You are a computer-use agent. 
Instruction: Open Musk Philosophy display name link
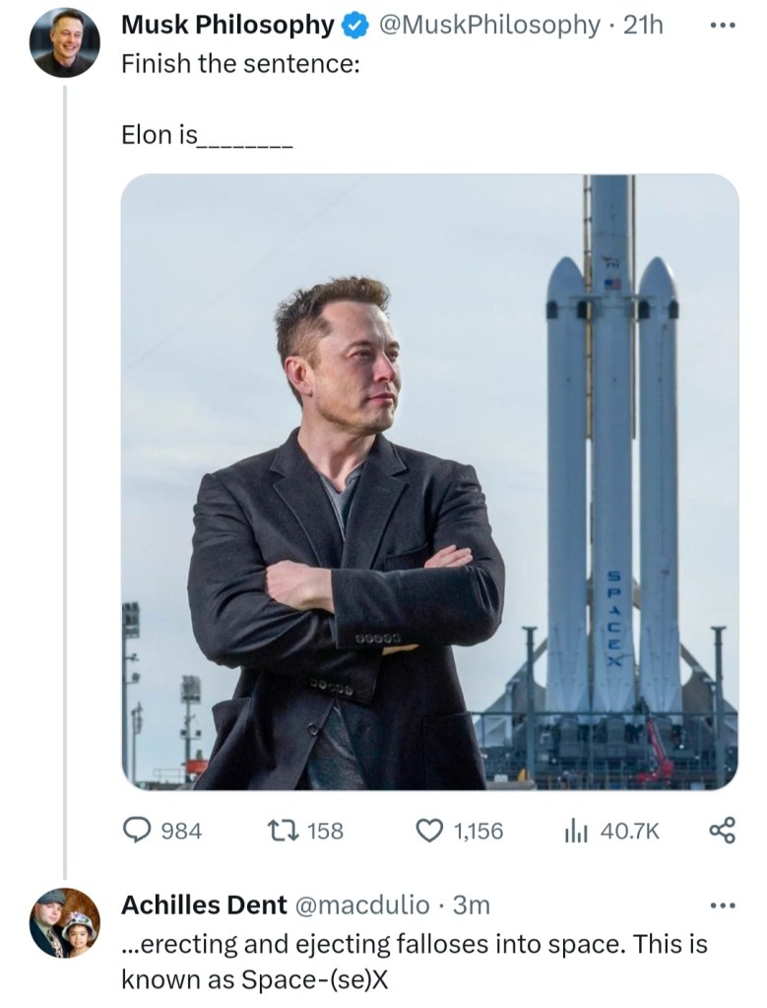coord(226,26)
